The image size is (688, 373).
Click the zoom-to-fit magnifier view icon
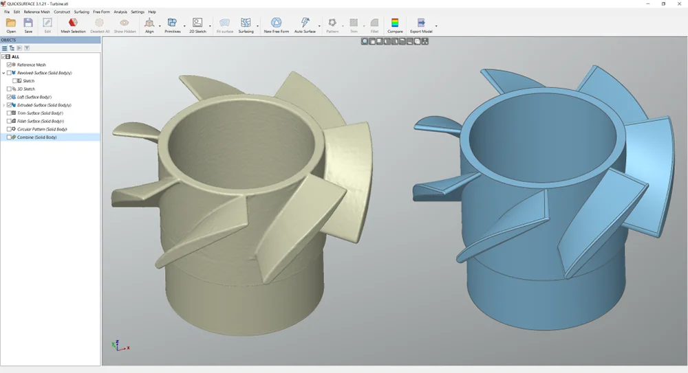[365, 41]
